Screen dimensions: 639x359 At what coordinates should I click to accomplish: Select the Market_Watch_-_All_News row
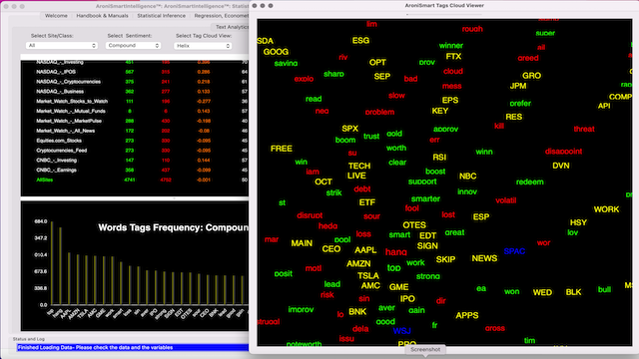[135, 131]
